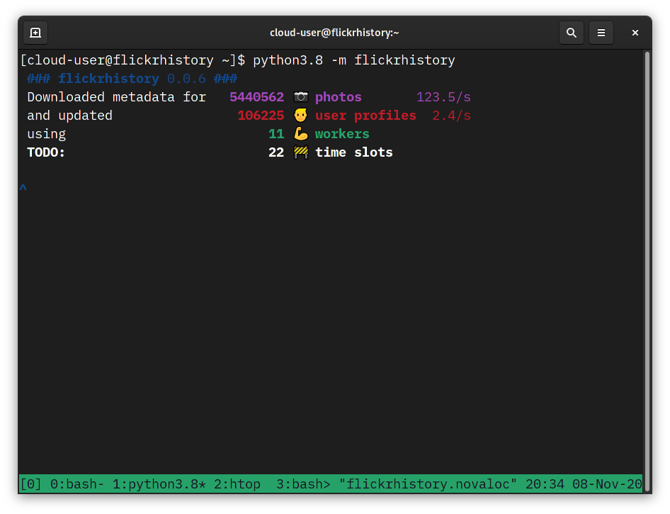Image resolution: width=670 pixels, height=514 pixels.
Task: Select tmux window 1:python3.8*
Action: pyautogui.click(x=159, y=484)
